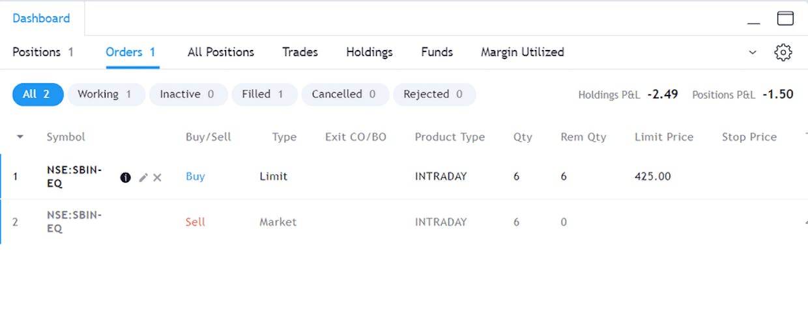This screenshot has width=808, height=312.
Task: Select the Sell Market SBIN order row
Action: tap(404, 222)
